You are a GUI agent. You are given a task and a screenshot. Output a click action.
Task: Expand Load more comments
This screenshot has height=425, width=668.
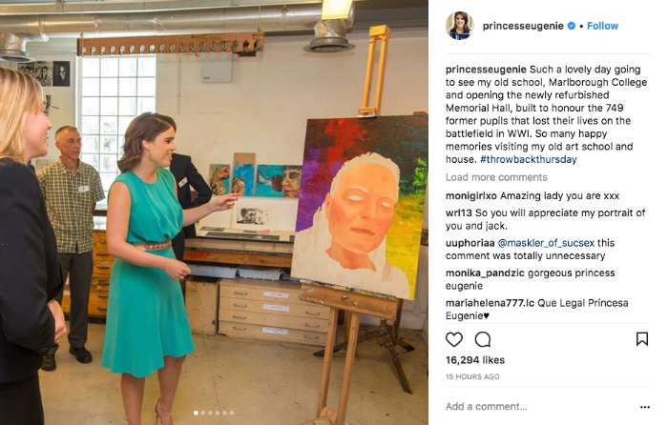click(x=496, y=177)
